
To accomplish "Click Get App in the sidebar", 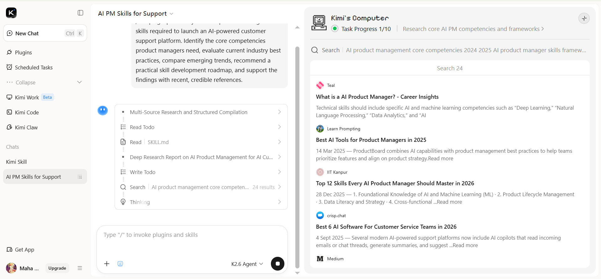I will click(21, 250).
